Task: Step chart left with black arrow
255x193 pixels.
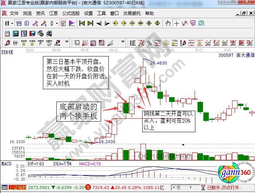Action: (x=99, y=23)
